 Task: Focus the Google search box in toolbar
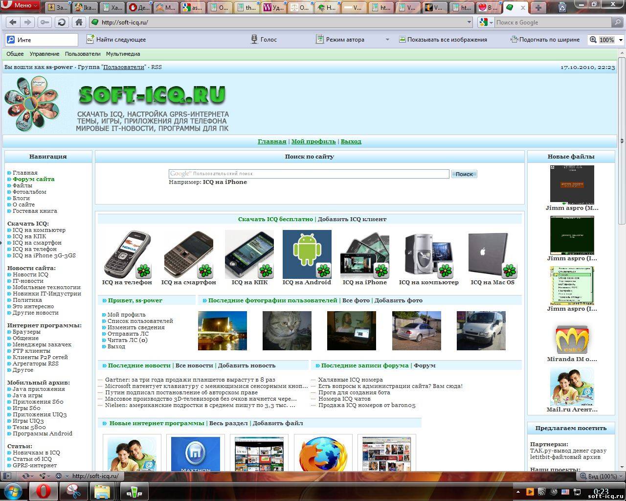point(553,22)
